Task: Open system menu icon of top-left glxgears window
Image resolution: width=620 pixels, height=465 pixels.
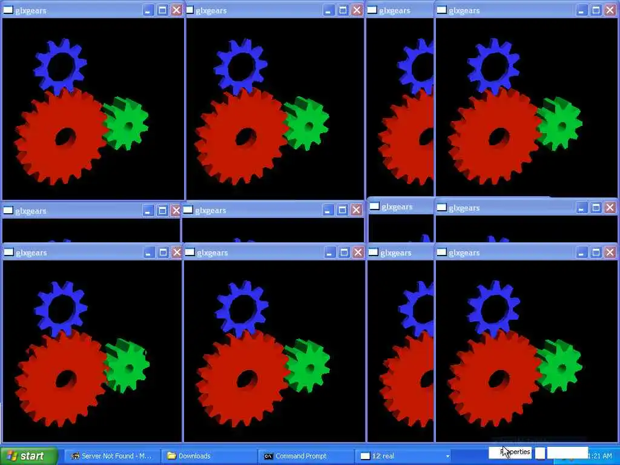Action: 8,10
